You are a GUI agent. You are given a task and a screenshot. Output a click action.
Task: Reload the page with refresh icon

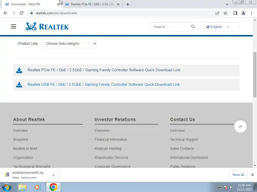[22, 13]
